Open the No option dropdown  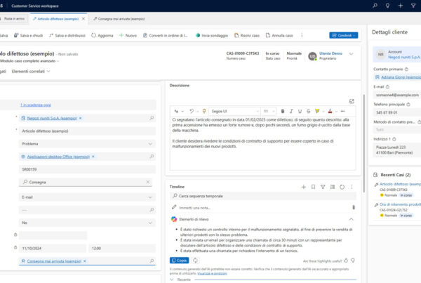click(x=87, y=223)
